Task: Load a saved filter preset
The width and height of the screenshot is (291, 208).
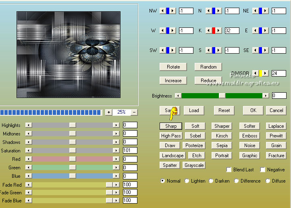Action: coord(194,110)
